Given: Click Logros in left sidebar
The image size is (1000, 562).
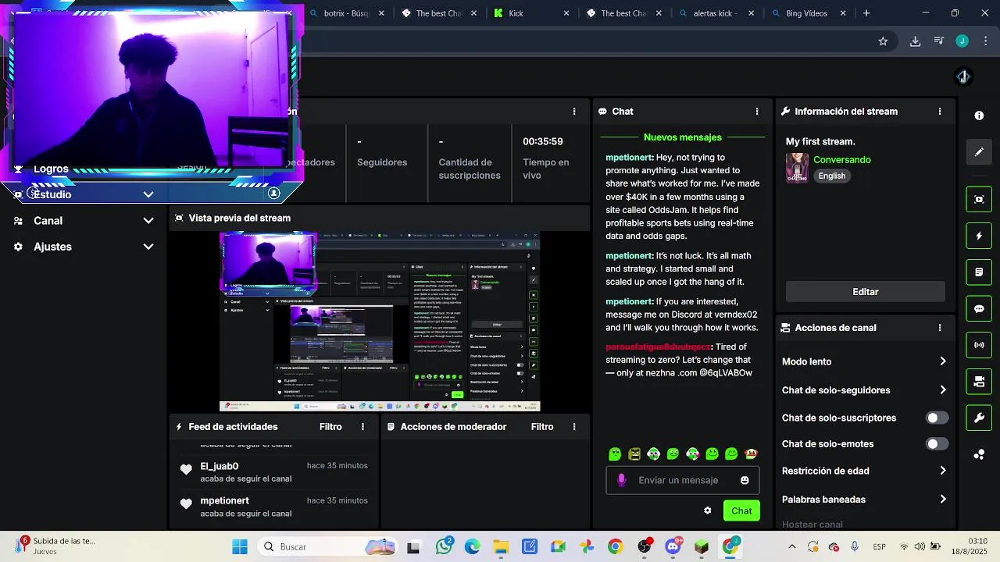Looking at the screenshot, I should click(51, 169).
